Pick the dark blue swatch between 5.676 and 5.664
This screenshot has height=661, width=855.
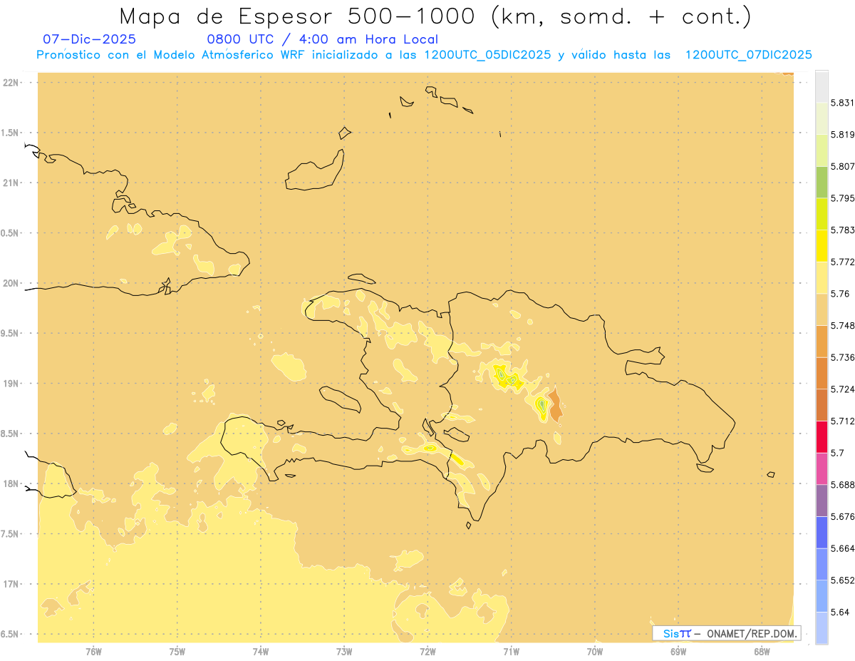click(x=822, y=532)
